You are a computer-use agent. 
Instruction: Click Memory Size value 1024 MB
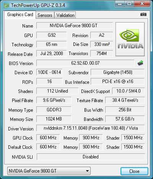coord(54,119)
